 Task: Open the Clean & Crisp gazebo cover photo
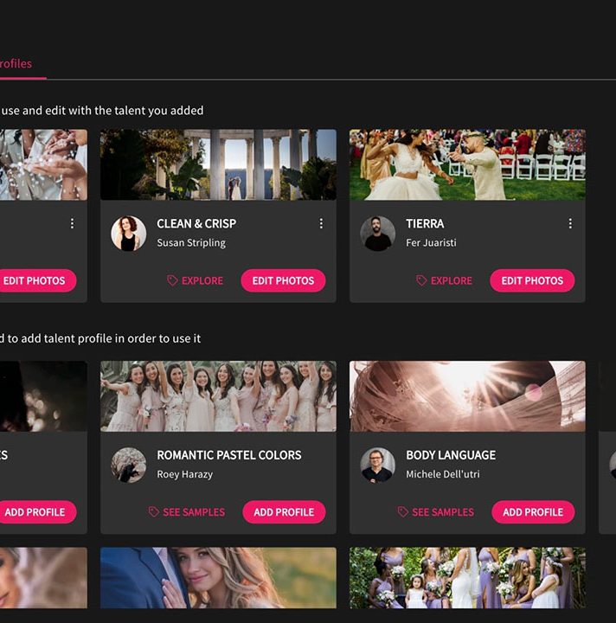[x=218, y=164]
